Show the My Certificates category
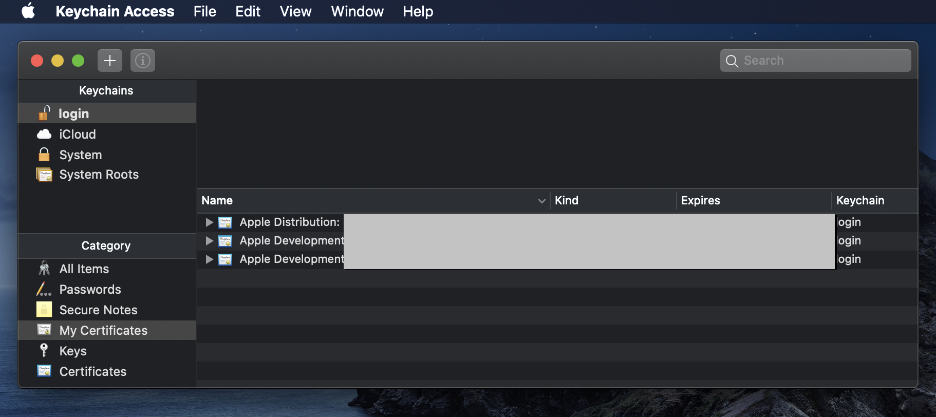936x417 pixels. tap(107, 330)
